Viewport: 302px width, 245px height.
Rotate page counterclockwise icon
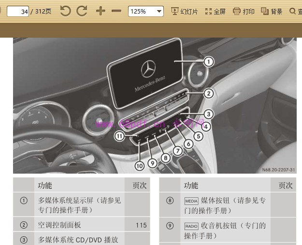click(66, 11)
